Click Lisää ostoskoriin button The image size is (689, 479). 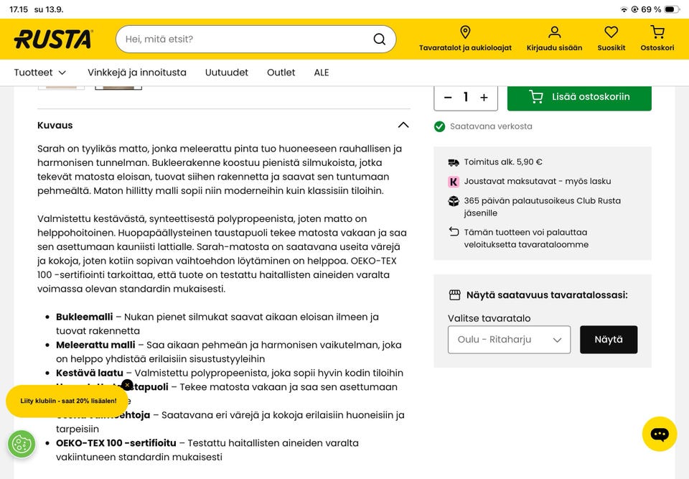(579, 97)
